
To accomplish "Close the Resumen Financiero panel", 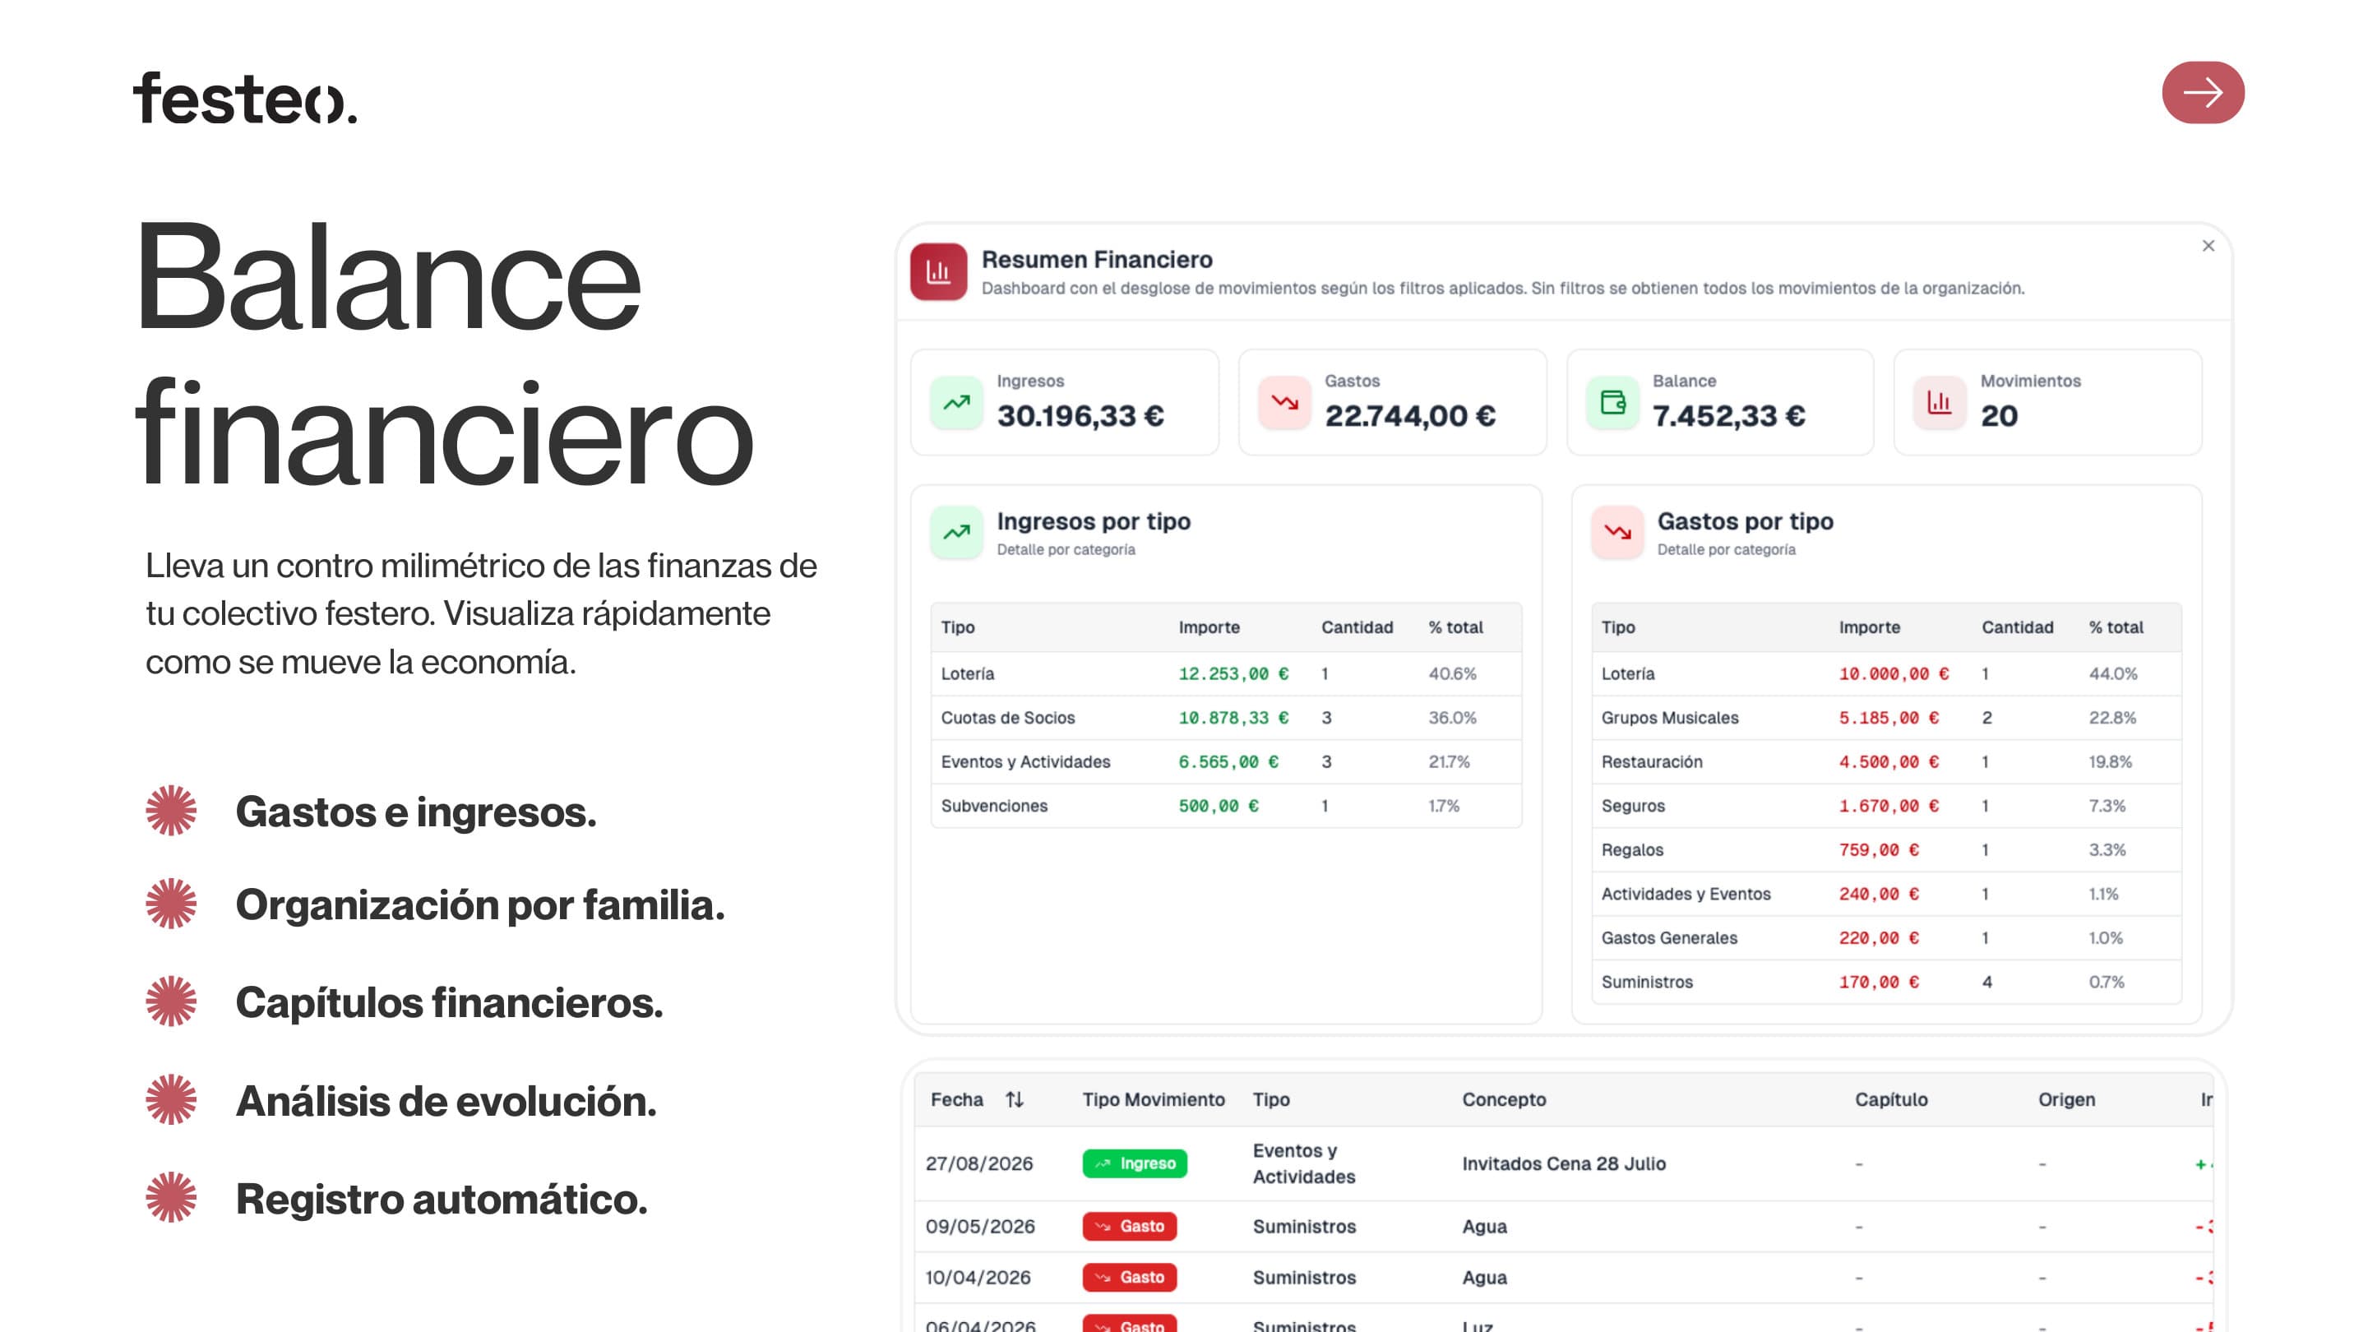I will coord(2208,246).
